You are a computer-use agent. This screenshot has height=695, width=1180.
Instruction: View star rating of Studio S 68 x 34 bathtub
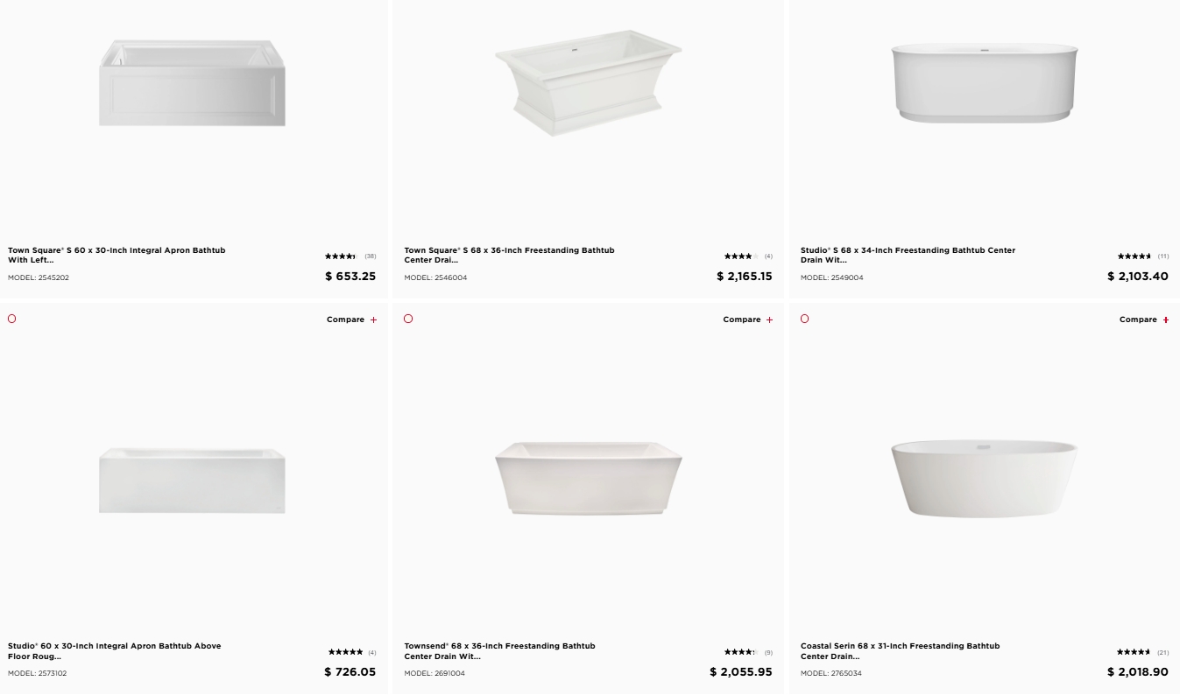tap(1134, 256)
